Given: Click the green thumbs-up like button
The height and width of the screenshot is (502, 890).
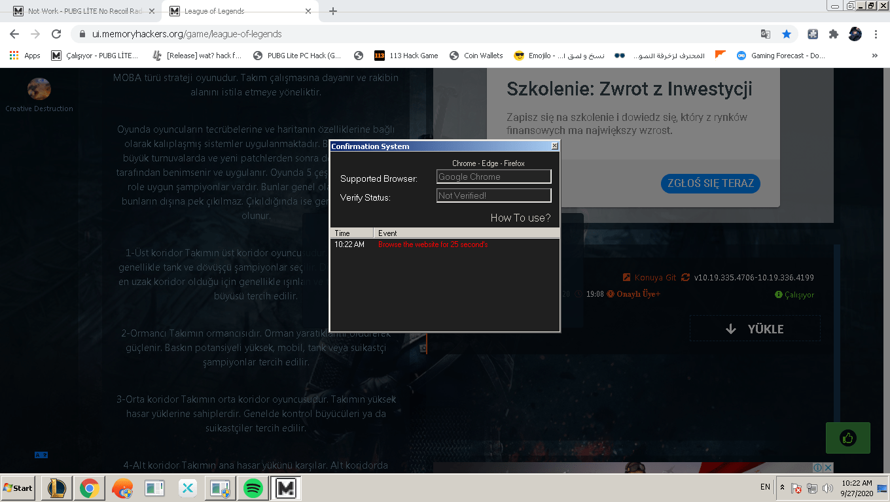Looking at the screenshot, I should tap(847, 438).
